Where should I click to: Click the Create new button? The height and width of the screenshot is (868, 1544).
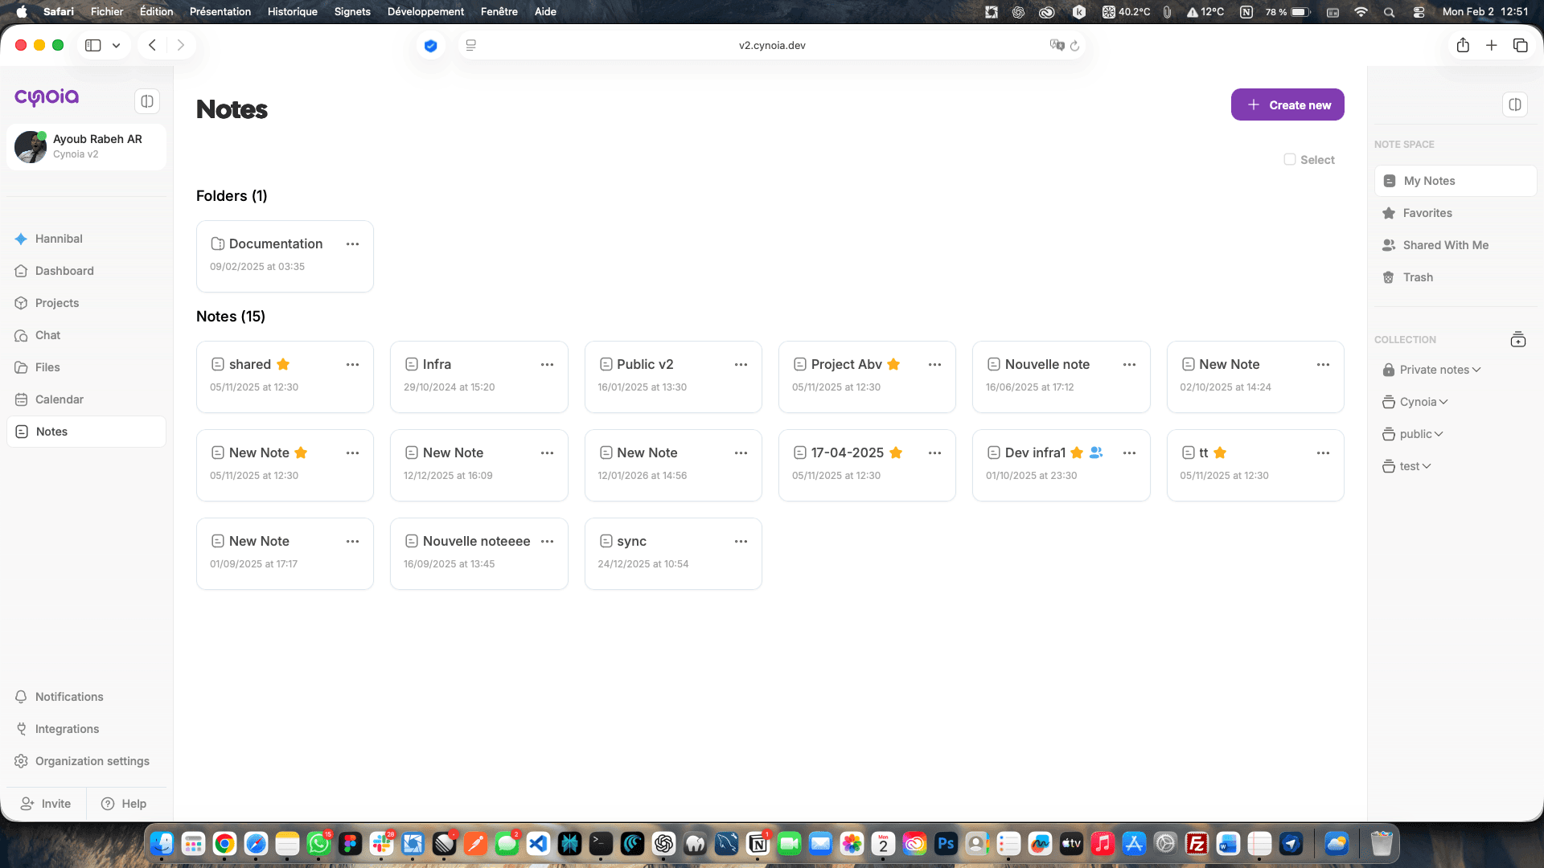tap(1287, 104)
